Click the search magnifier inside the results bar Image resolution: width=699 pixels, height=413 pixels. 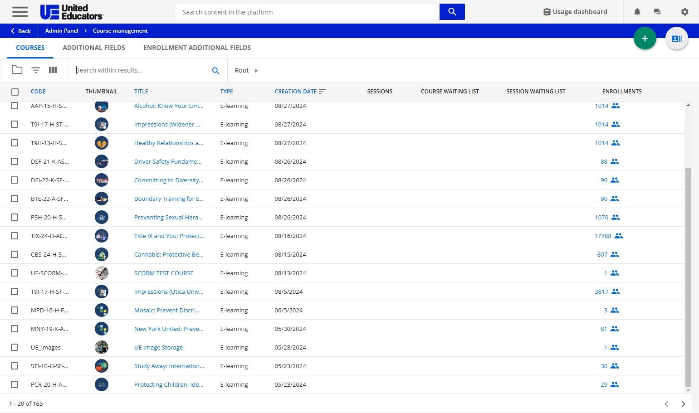pos(215,70)
